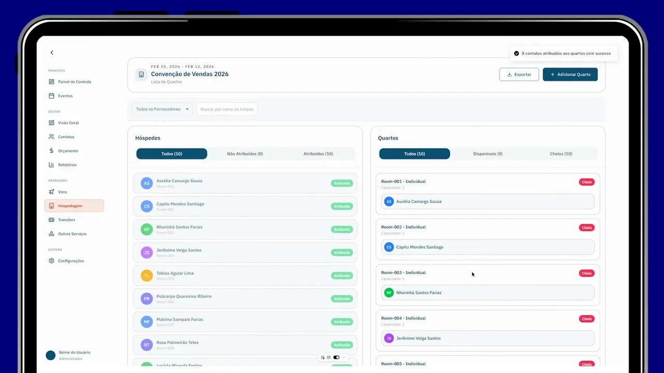
Task: Select Todos (10) tab under Hóspedes
Action: [172, 154]
